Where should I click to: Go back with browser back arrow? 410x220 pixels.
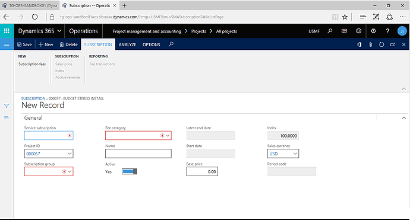click(x=7, y=17)
